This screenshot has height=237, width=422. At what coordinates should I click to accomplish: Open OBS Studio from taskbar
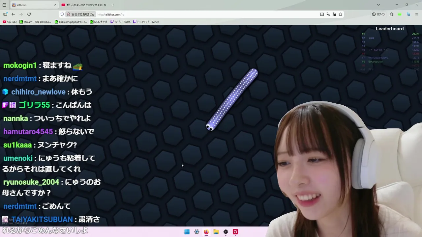click(x=226, y=232)
